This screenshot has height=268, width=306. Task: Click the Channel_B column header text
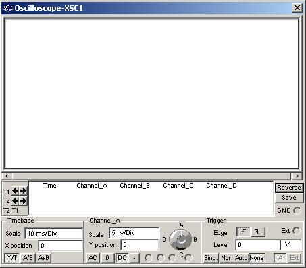[134, 186]
